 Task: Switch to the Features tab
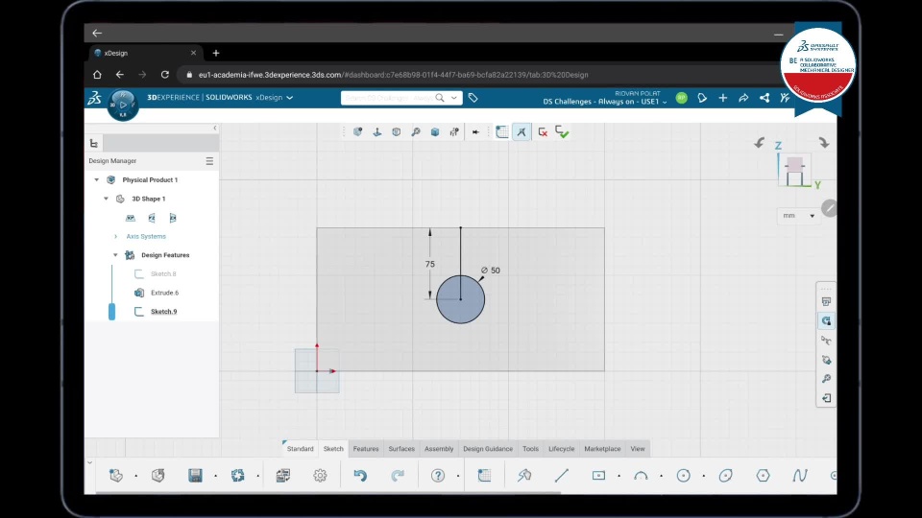[x=366, y=449]
